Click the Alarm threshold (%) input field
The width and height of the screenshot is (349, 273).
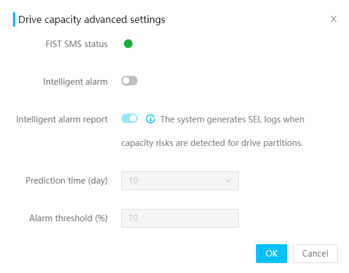[x=180, y=218]
